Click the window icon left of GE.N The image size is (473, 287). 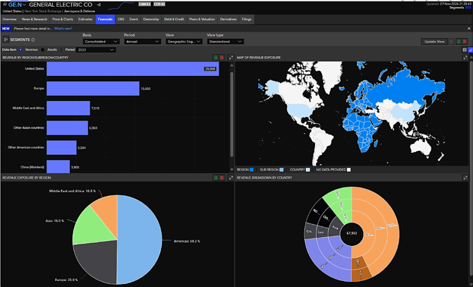pyautogui.click(x=5, y=5)
